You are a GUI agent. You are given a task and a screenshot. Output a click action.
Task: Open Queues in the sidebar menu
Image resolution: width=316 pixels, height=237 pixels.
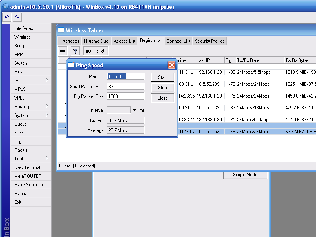31,124
